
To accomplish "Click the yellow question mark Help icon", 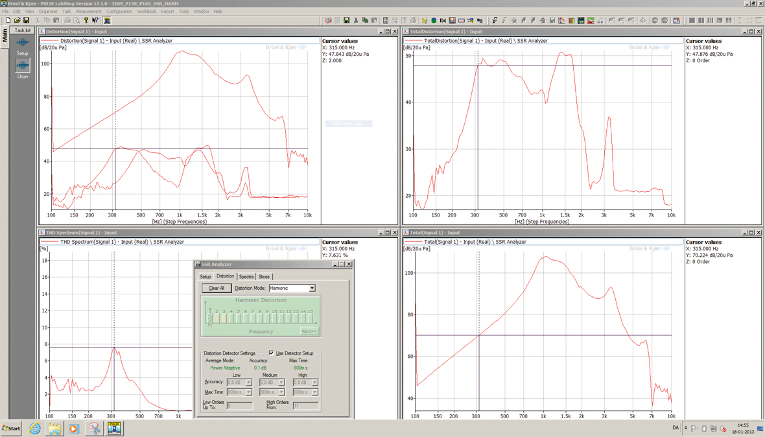I will click(86, 21).
